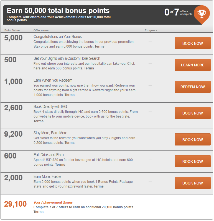Click the 0 of 7 offers complete counter
The width and height of the screenshot is (214, 221).
pos(178,12)
